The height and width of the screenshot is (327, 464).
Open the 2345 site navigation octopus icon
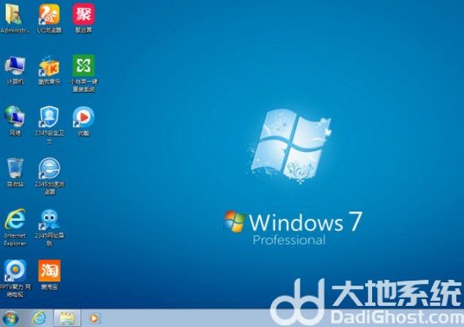coord(49,219)
